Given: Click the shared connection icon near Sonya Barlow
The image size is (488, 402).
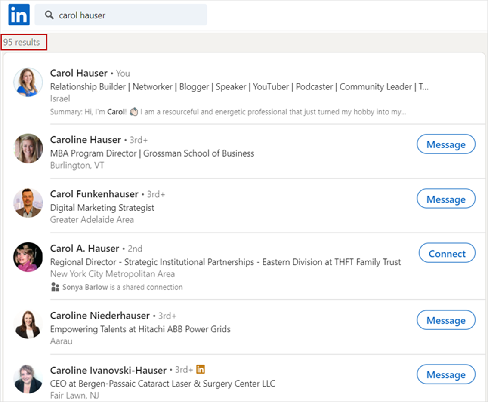Looking at the screenshot, I should pyautogui.click(x=55, y=287).
